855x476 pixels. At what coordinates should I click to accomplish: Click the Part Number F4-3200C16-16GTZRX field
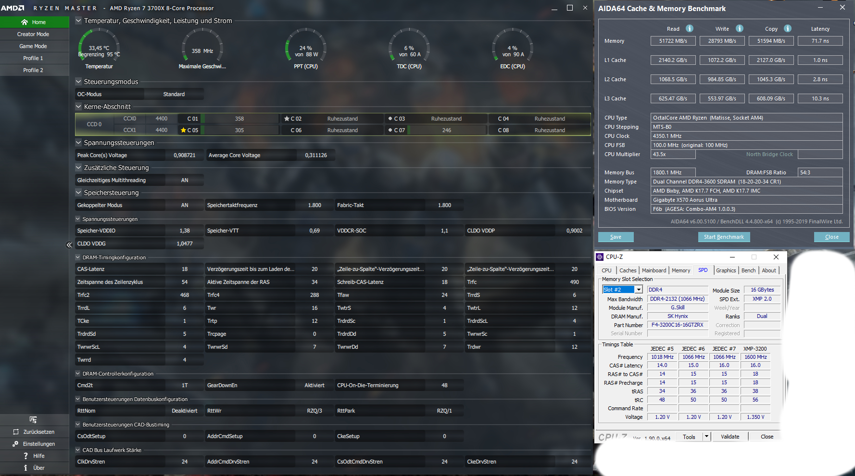(678, 325)
